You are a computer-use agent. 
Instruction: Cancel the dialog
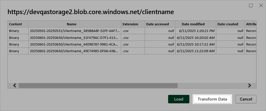tap(246, 99)
